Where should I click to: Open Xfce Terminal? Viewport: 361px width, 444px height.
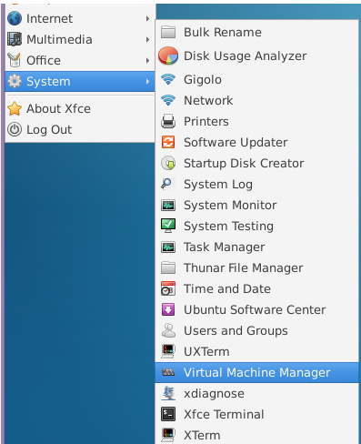pos(257,414)
